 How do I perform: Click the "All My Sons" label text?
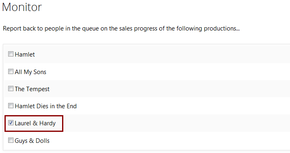[31, 72]
